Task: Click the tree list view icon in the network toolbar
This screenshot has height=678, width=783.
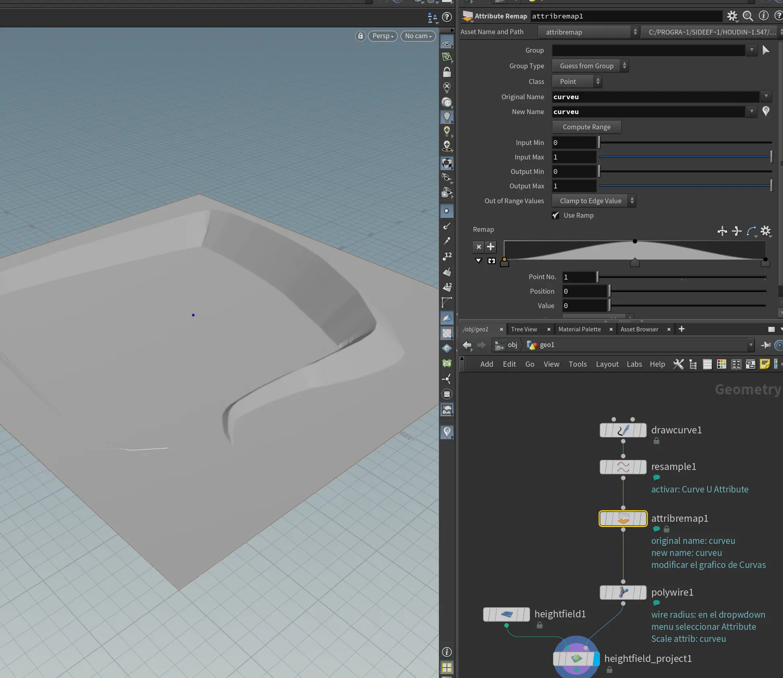Action: coord(693,364)
